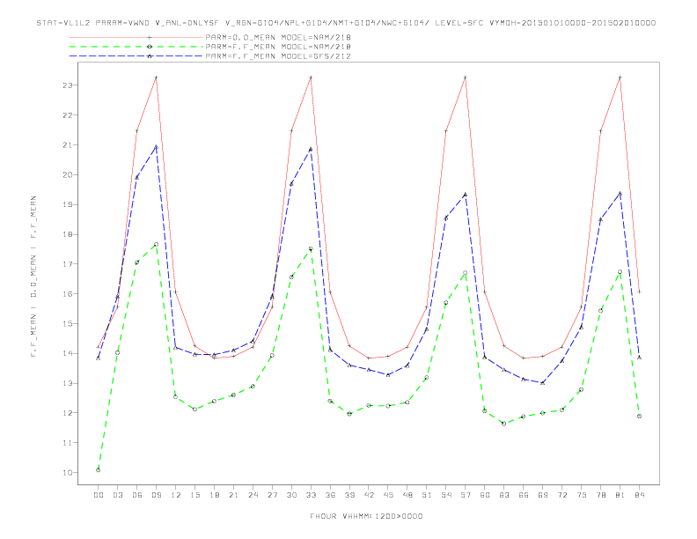This screenshot has width=697, height=539.
Task: Click the x-axis tick label 21
Action: point(233,495)
